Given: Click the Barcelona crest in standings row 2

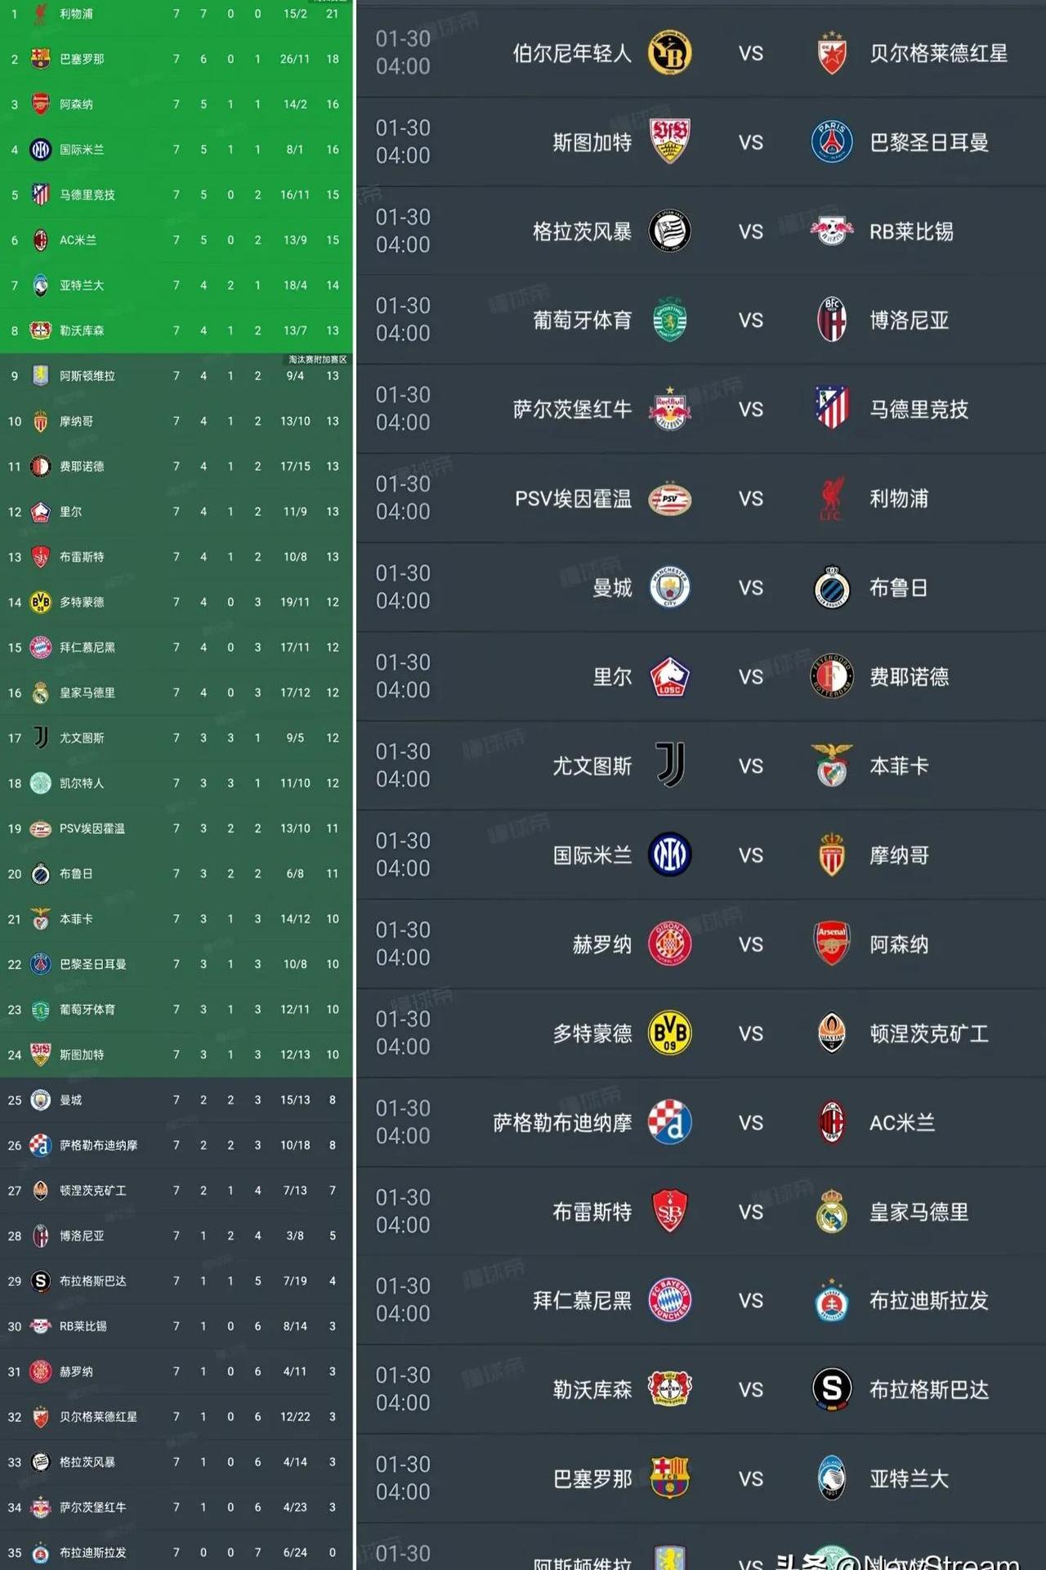Looking at the screenshot, I should (40, 59).
